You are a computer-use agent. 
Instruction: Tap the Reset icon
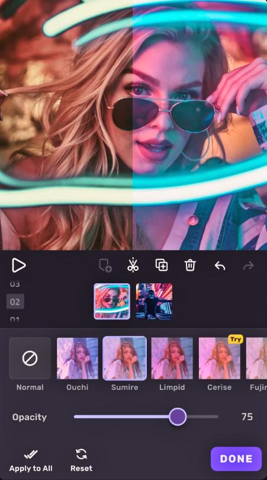click(81, 454)
